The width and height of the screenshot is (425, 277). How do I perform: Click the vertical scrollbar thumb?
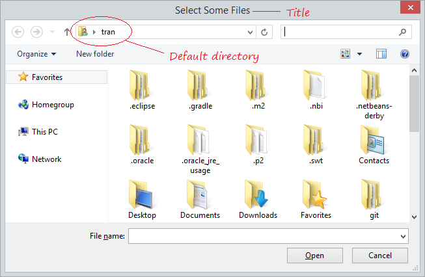coord(414,103)
